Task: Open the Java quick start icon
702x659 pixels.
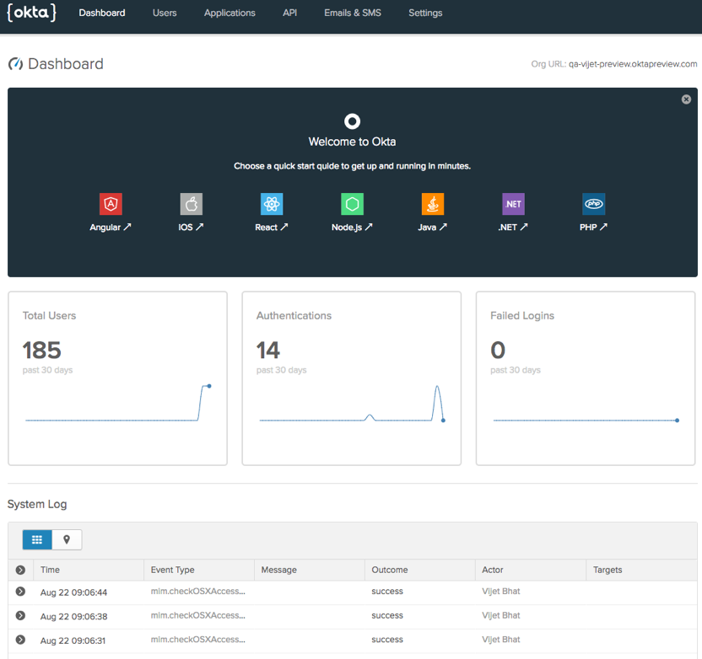Action: [x=433, y=204]
